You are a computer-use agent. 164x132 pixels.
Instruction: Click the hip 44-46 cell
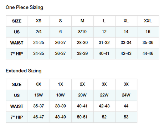(148, 54)
